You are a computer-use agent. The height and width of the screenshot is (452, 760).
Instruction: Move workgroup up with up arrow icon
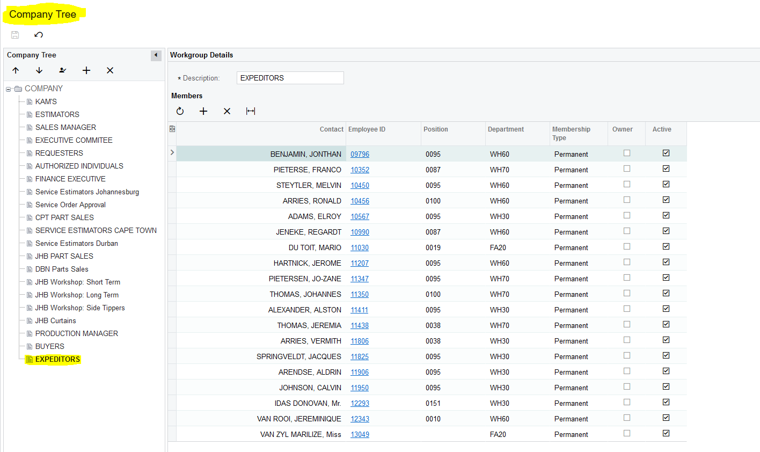coord(16,70)
